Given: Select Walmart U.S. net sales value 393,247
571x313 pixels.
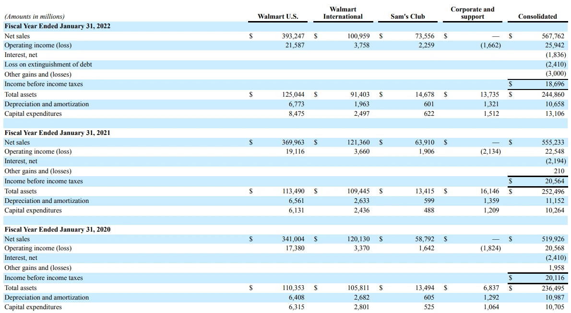Looking at the screenshot, I should point(293,36).
